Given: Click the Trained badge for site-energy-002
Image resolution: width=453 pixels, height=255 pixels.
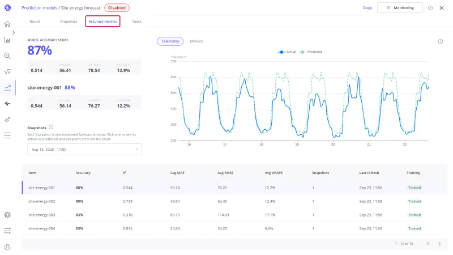Looking at the screenshot, I should (414, 201).
